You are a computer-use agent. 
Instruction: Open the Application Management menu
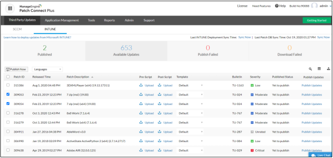(x=62, y=20)
